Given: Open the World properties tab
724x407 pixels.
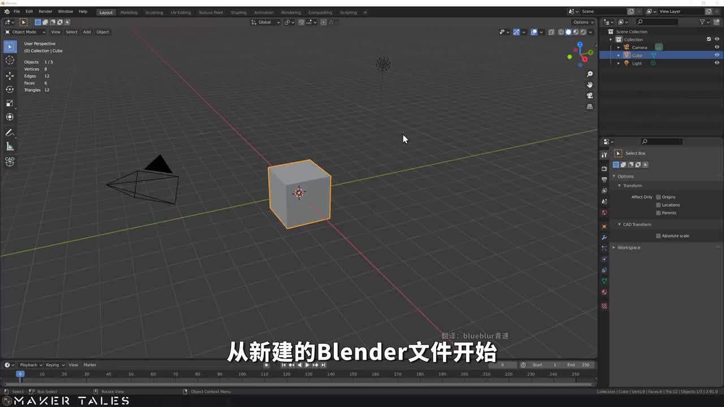Looking at the screenshot, I should click(x=604, y=213).
